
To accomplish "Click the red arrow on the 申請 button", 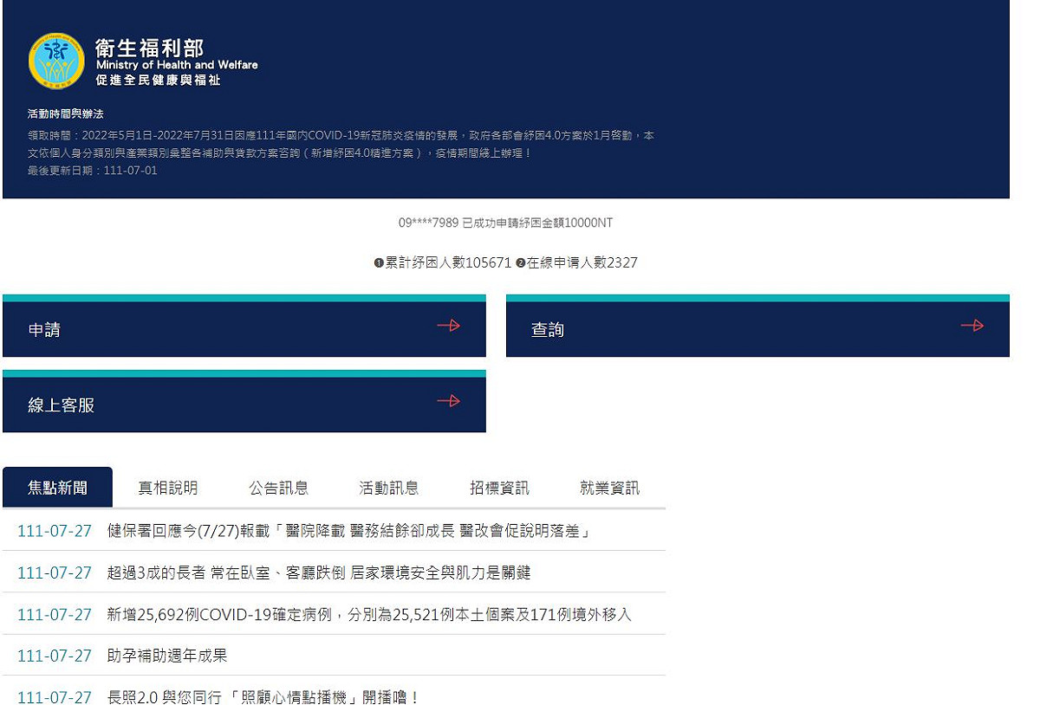I will [448, 326].
